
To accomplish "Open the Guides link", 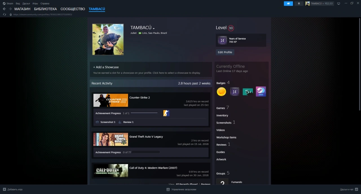I will coord(221,152).
